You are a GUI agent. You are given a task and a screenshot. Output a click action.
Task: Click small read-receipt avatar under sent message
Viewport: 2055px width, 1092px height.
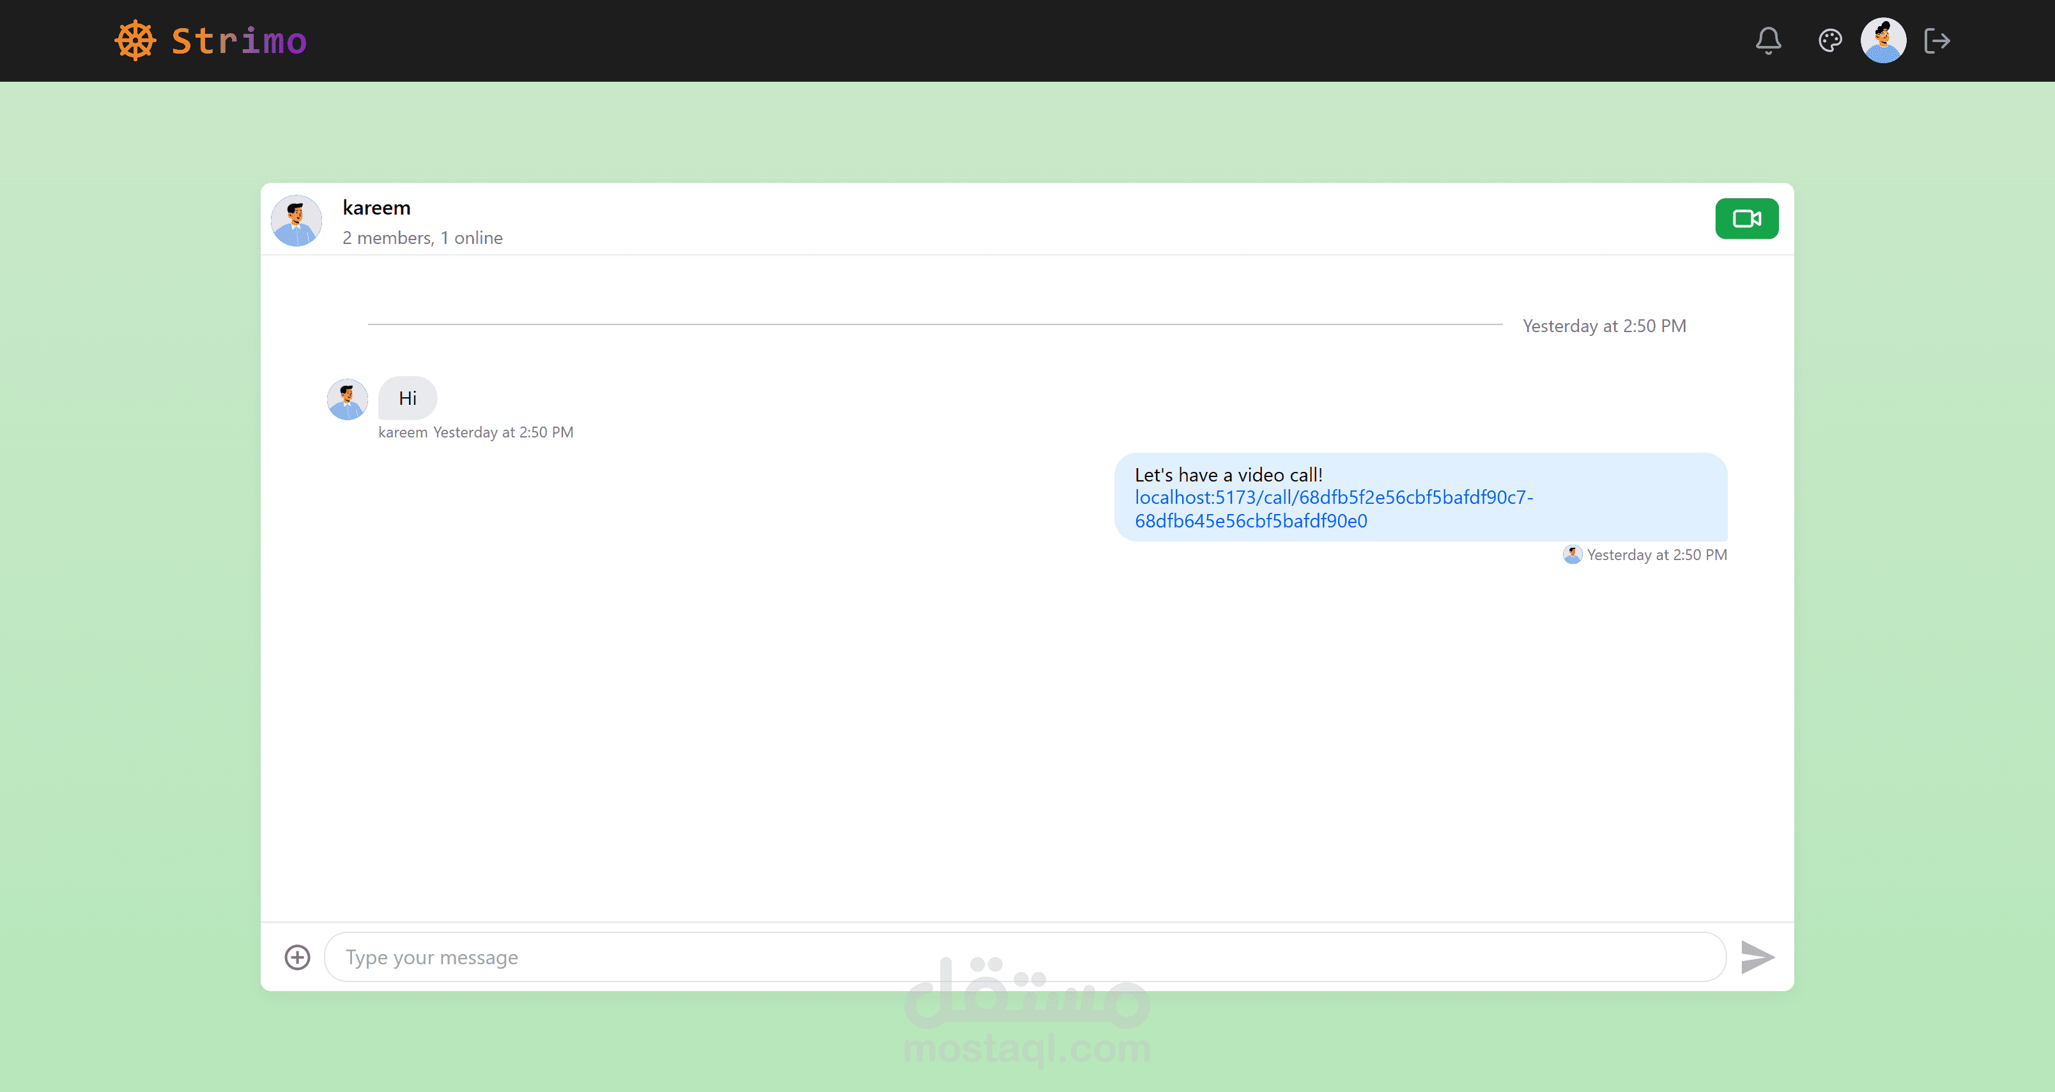point(1571,555)
